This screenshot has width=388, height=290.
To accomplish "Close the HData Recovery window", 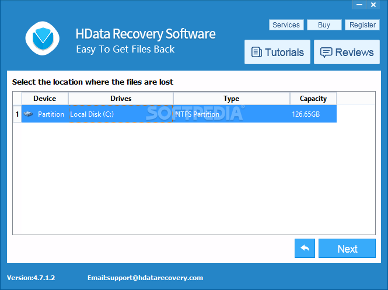I will coord(373,5).
